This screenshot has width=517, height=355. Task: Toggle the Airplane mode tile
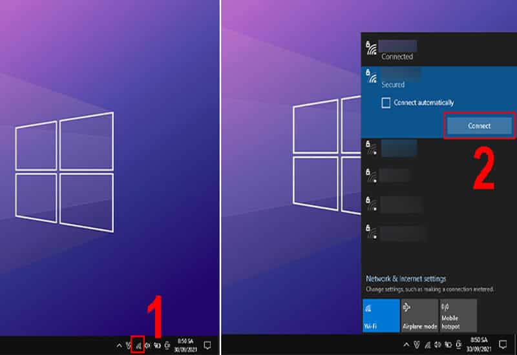click(419, 315)
